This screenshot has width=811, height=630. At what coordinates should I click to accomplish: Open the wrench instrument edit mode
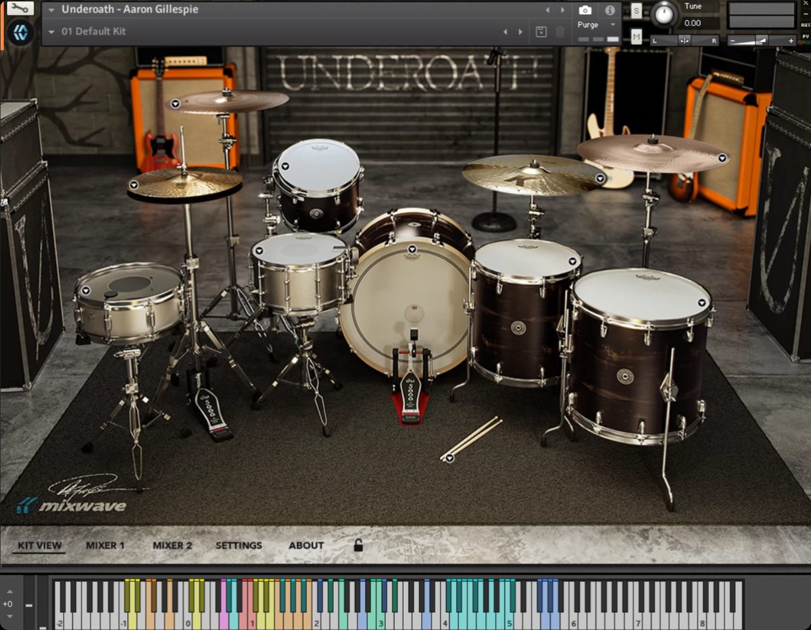coord(20,8)
